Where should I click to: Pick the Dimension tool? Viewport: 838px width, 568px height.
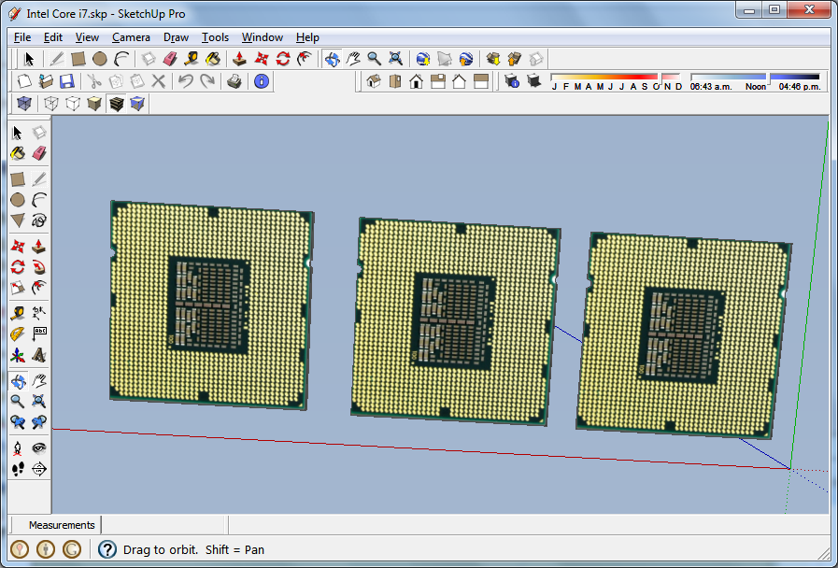39,313
